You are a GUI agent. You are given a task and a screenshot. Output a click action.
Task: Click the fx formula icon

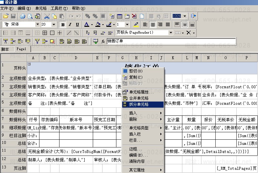point(103,41)
